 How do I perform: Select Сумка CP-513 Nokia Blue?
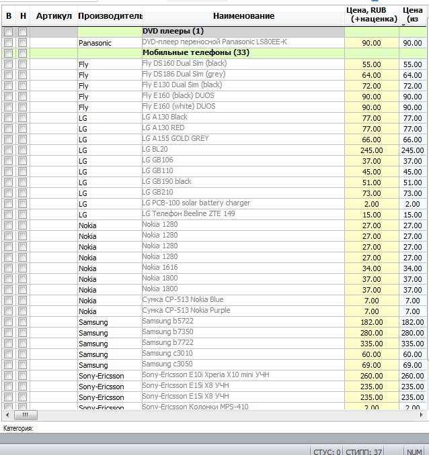tap(183, 299)
